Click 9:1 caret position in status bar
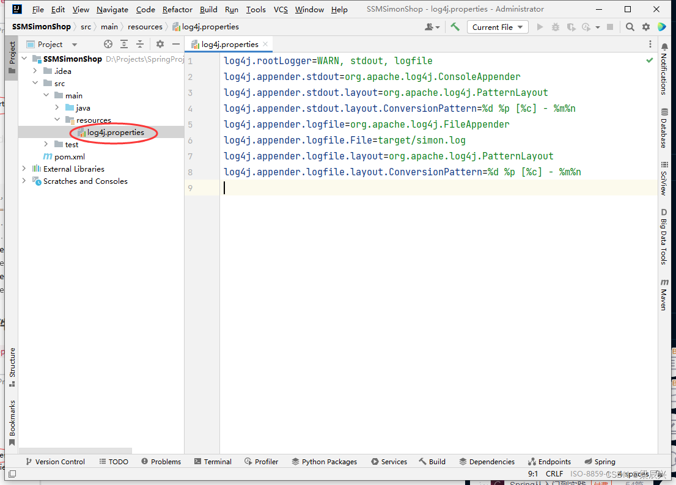This screenshot has height=485, width=676. (533, 474)
